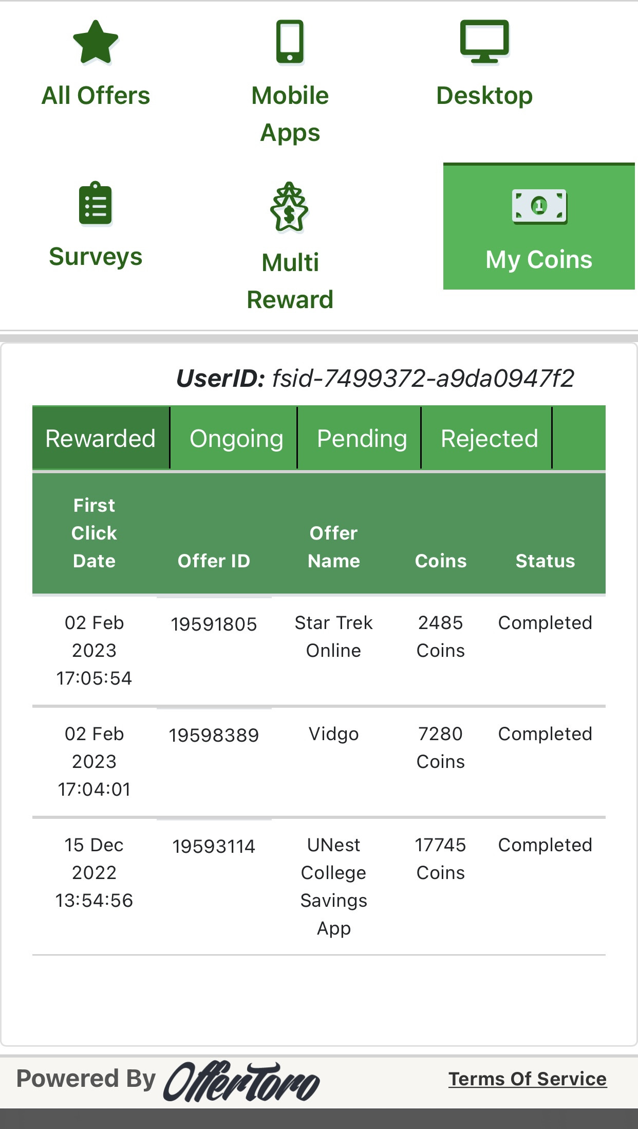The height and width of the screenshot is (1129, 638).
Task: Tap the All Offers star icon
Action: click(96, 42)
